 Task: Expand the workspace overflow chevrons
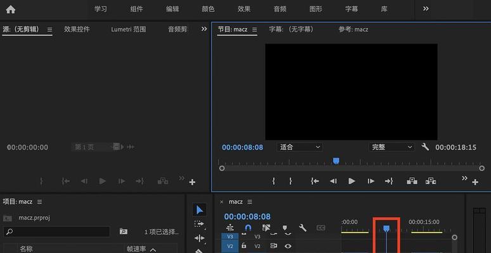pyautogui.click(x=426, y=9)
